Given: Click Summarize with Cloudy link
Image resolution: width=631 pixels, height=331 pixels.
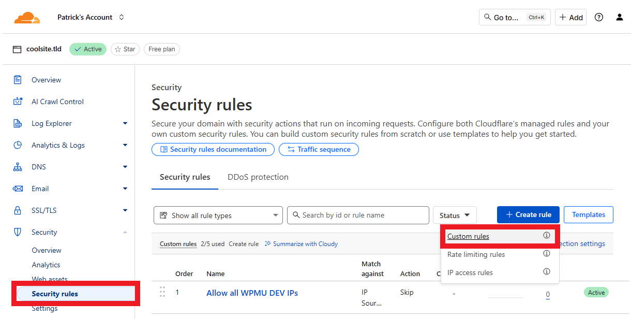Looking at the screenshot, I should 302,244.
